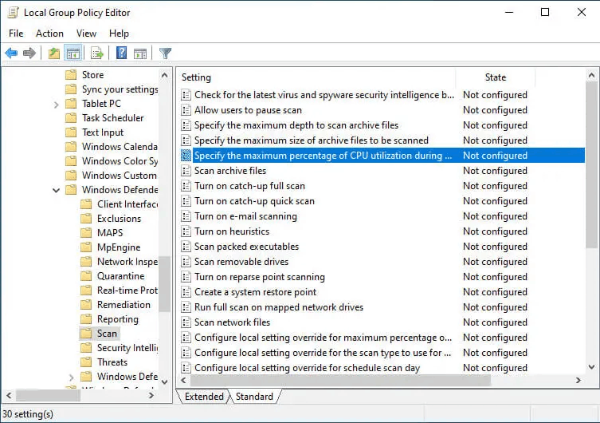Viewport: 600px width, 423px height.
Task: Click the policy icon beside Turn on heuristics
Action: [186, 231]
